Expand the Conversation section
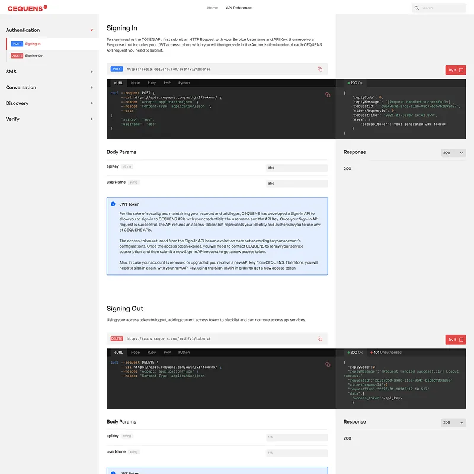 (92, 87)
